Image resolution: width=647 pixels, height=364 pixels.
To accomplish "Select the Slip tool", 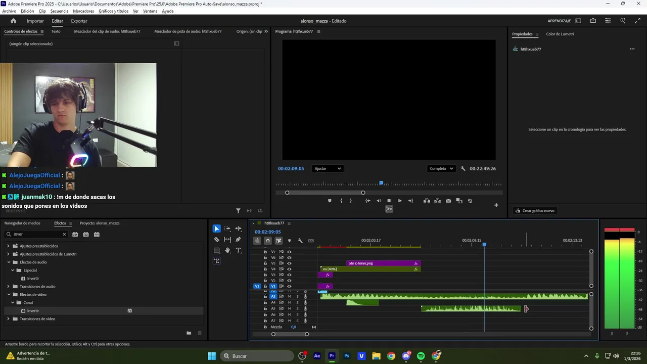I will [x=227, y=240].
